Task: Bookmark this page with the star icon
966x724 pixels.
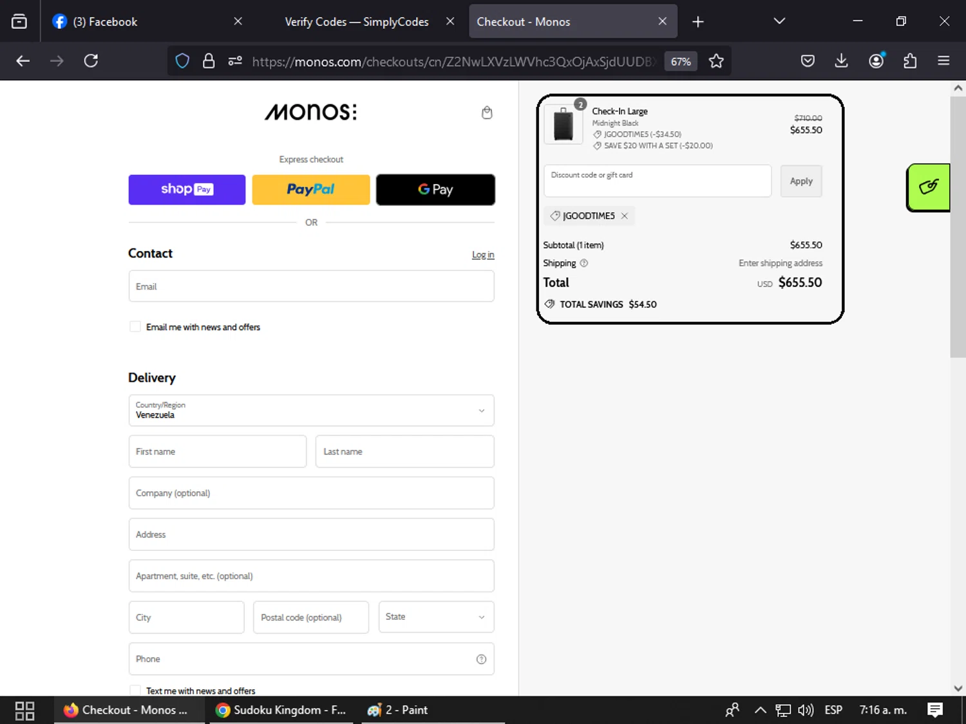Action: (x=716, y=61)
